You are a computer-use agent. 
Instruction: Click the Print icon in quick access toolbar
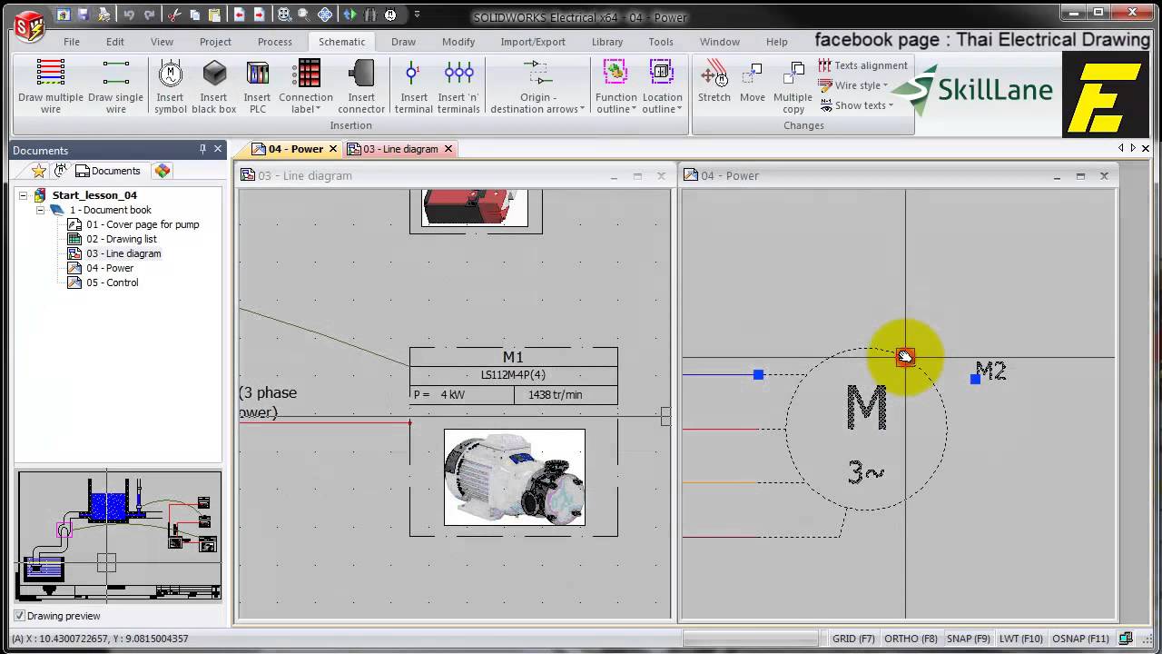pyautogui.click(x=104, y=15)
